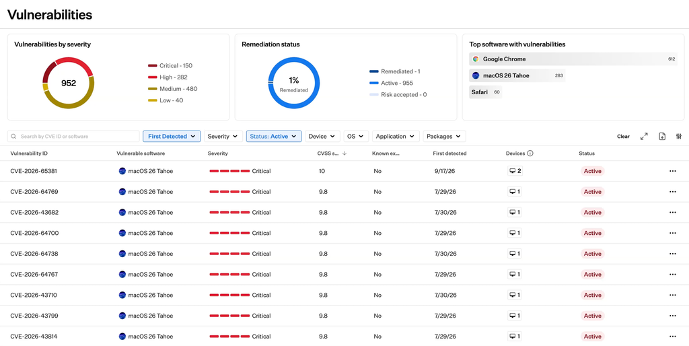Click macOS icon in CVE-2026-65381 row
Image resolution: width=689 pixels, height=346 pixels.
pos(122,171)
